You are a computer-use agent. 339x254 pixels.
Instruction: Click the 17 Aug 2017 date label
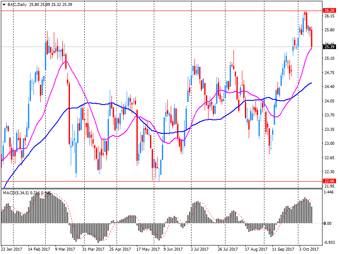pos(256,249)
